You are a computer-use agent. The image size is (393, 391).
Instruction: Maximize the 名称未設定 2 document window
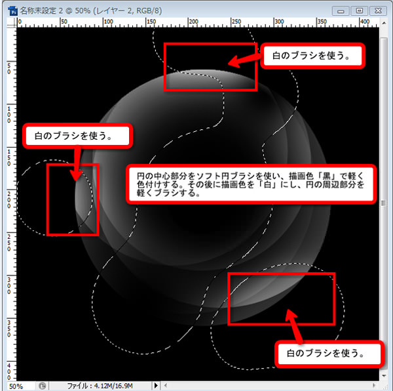[x=360, y=10]
